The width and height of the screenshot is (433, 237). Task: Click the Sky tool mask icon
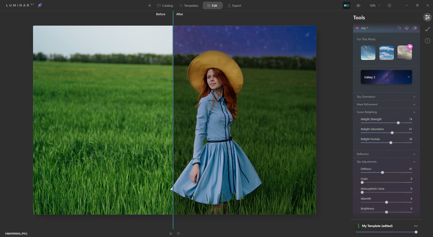[x=407, y=28]
